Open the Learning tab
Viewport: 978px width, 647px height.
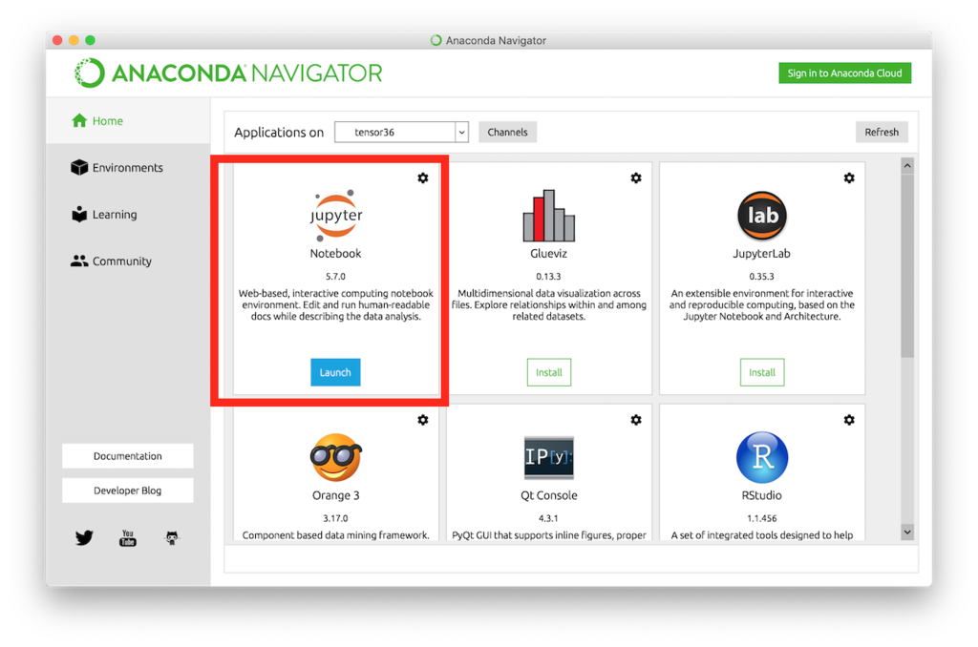pos(104,215)
